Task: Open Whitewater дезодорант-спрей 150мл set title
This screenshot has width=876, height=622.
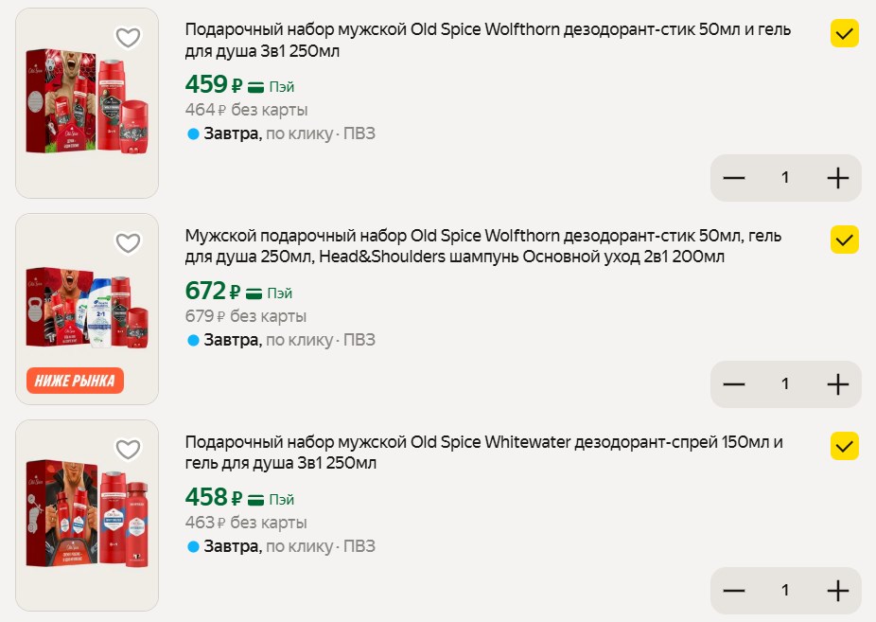Action: pyautogui.click(x=484, y=453)
